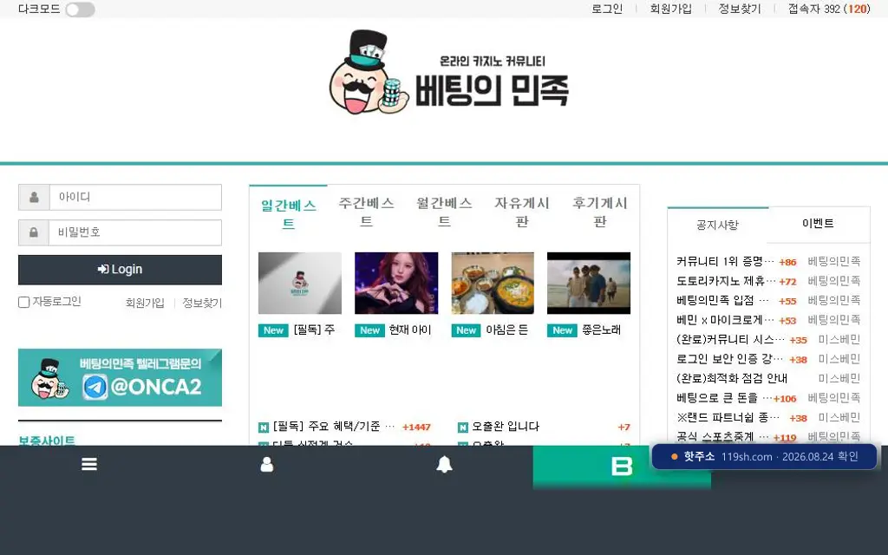Focus the 아이디 input field
Viewport: 888px width, 555px height.
coord(135,197)
